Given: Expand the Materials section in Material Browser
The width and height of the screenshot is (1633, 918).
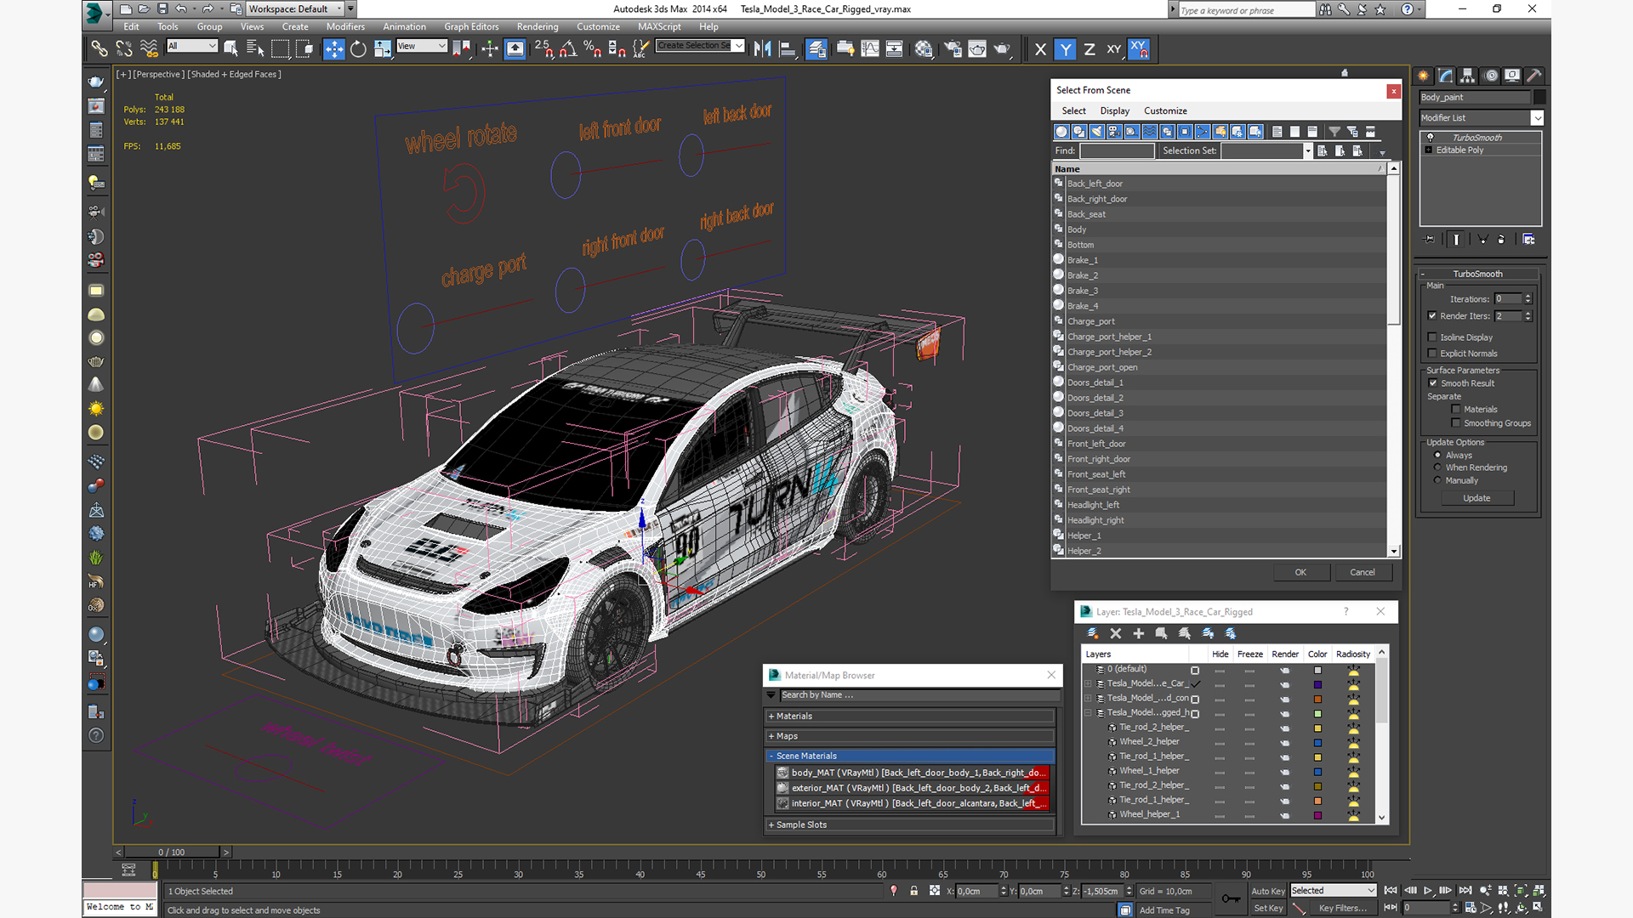Looking at the screenshot, I should [x=911, y=717].
